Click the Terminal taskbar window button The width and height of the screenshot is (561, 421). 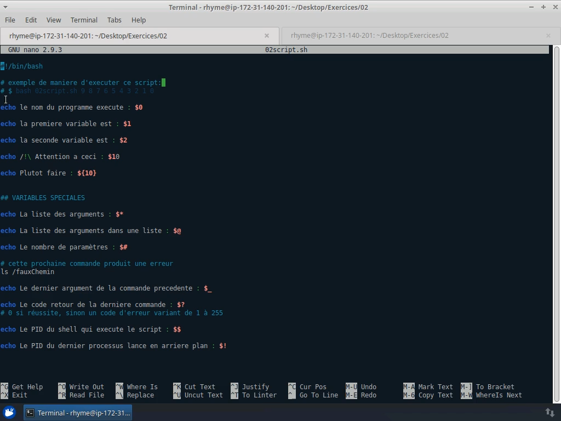coord(78,413)
